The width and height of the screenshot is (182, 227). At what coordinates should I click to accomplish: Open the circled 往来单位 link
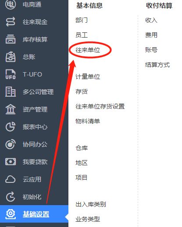click(88, 50)
